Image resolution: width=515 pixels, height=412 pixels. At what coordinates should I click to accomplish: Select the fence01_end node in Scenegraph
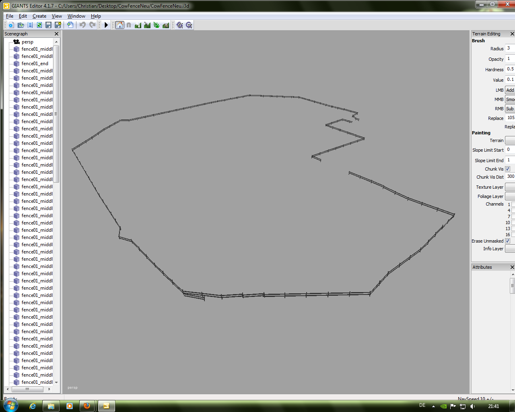tap(35, 64)
